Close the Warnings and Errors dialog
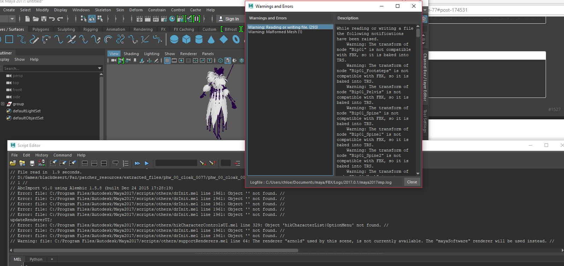Viewport: 564px width, 266px height. (x=412, y=182)
